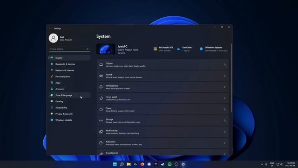Click the volume tray icon

[x=281, y=164]
